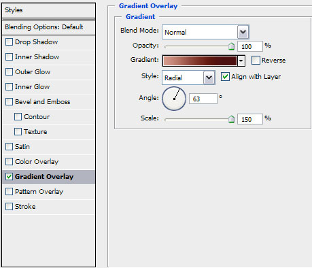Open the gradient Style dropdown

pos(188,78)
